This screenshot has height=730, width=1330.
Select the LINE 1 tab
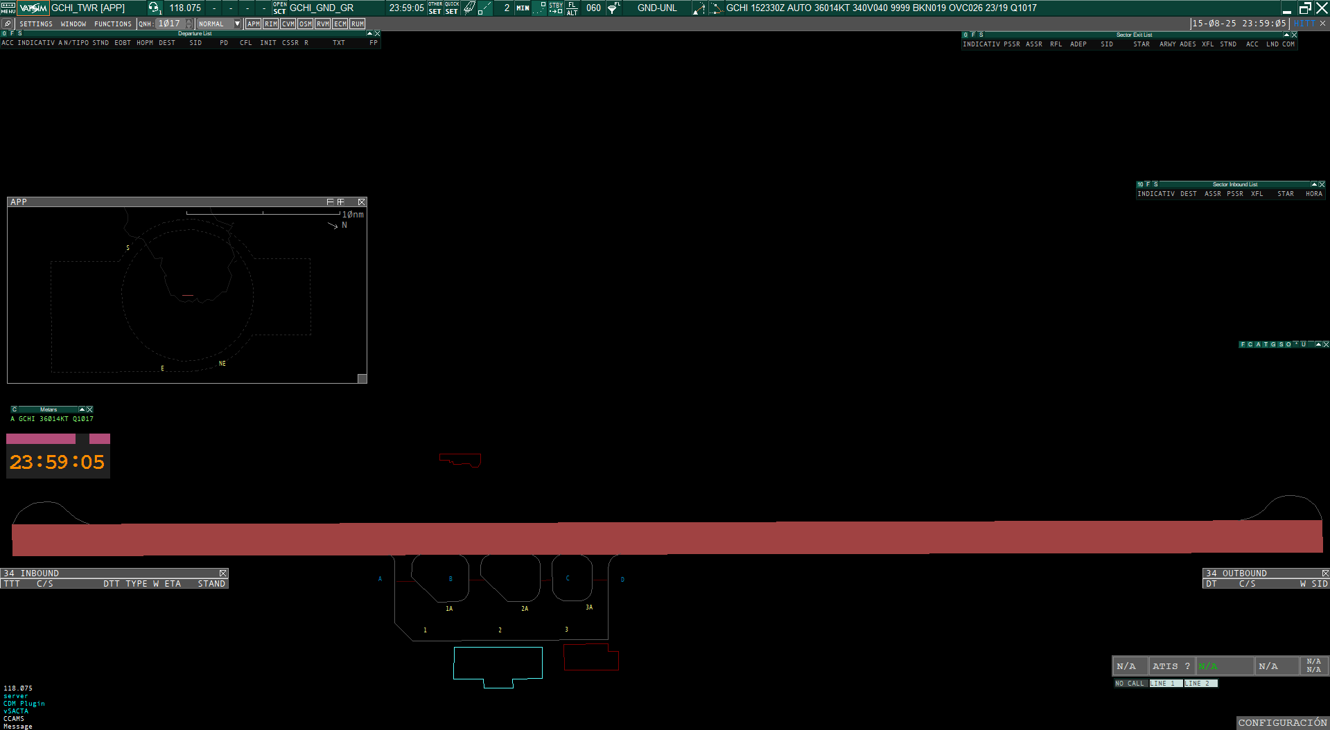point(1165,684)
